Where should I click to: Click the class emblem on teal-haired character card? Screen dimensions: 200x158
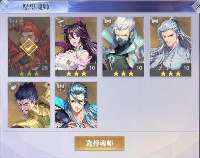(x=61, y=87)
